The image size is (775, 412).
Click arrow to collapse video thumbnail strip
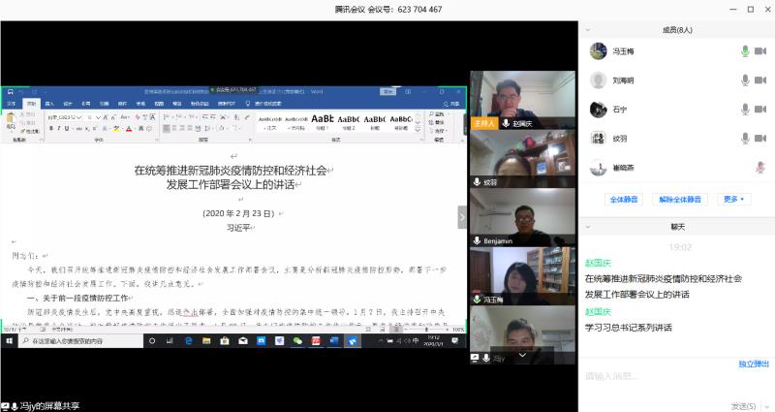point(462,218)
